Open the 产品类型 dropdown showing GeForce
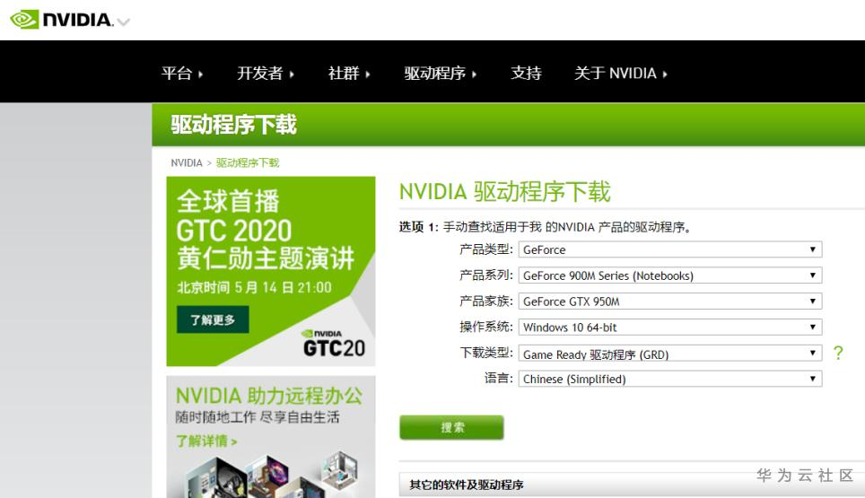 pos(669,249)
